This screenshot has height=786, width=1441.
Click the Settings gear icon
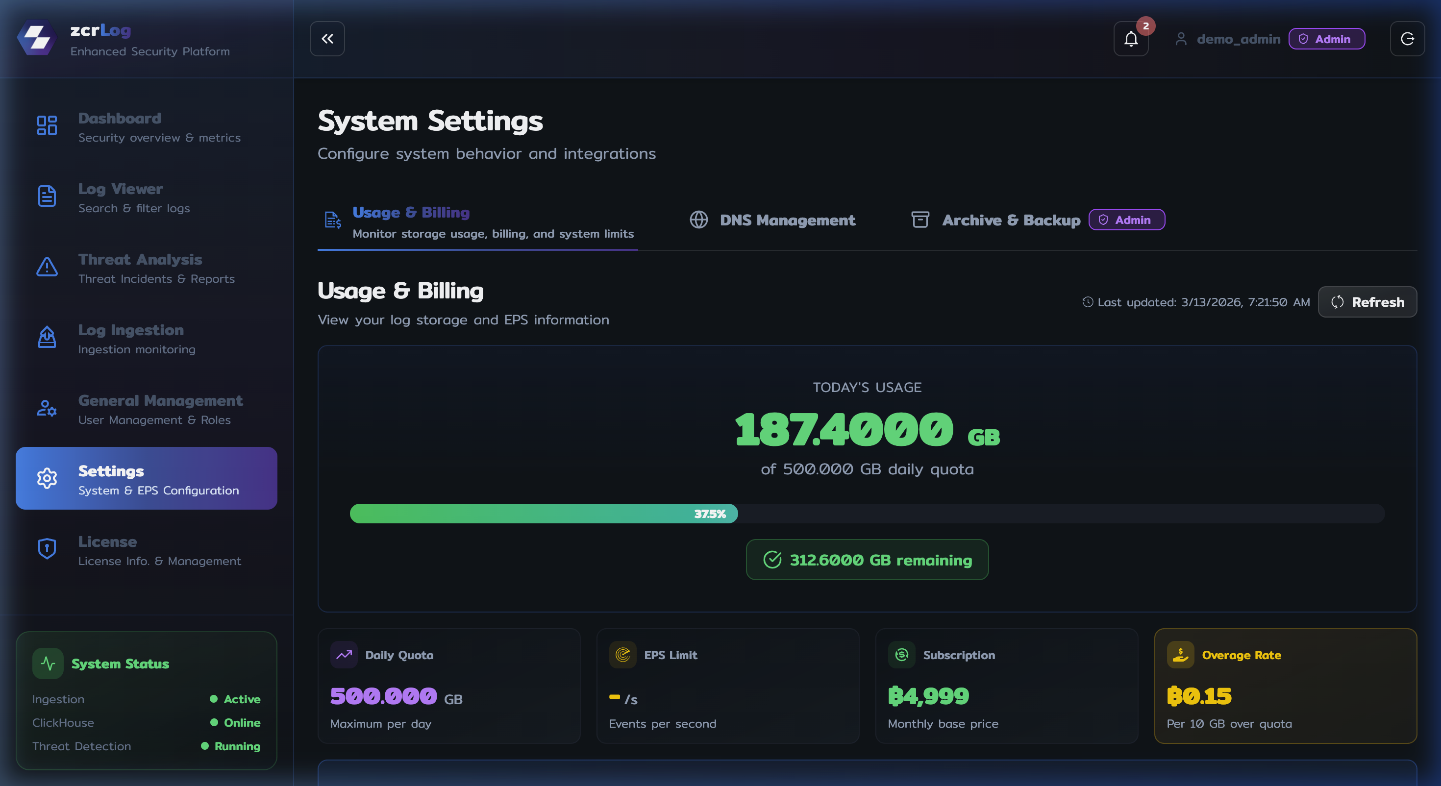[47, 478]
